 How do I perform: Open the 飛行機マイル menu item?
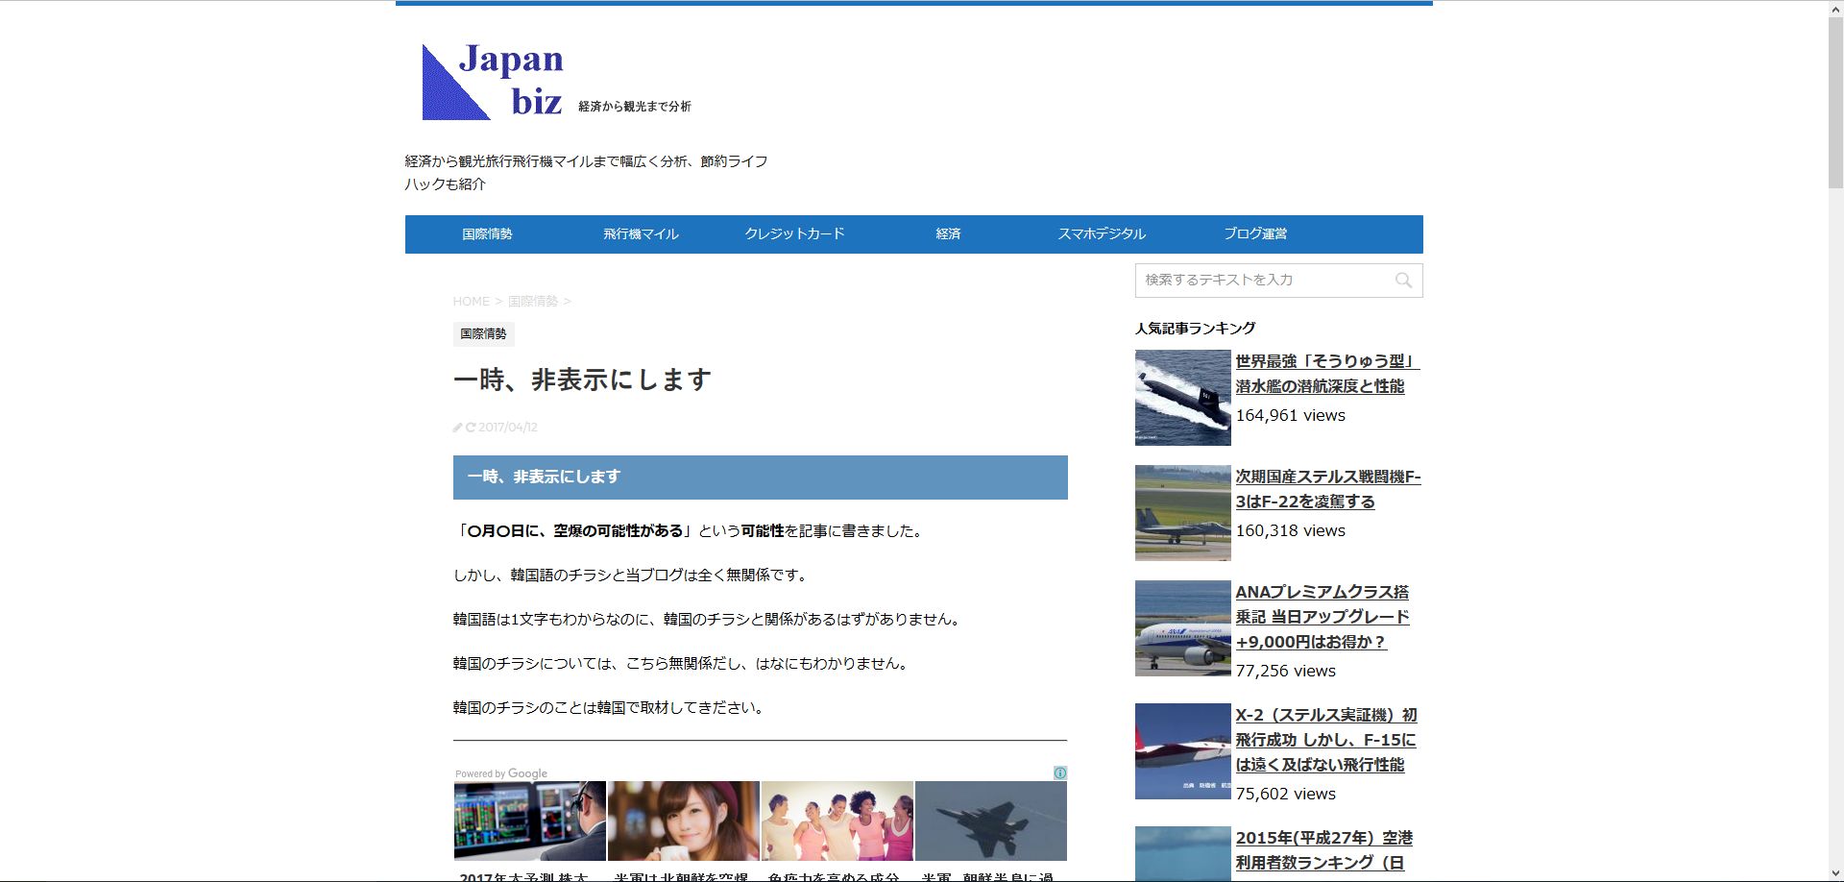click(641, 234)
